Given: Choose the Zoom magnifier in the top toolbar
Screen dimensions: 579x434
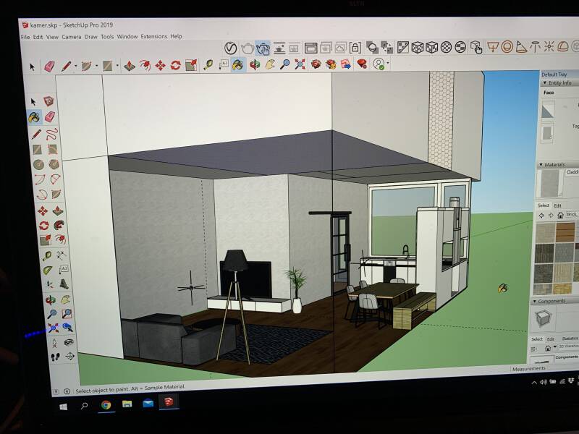Looking at the screenshot, I should 284,64.
